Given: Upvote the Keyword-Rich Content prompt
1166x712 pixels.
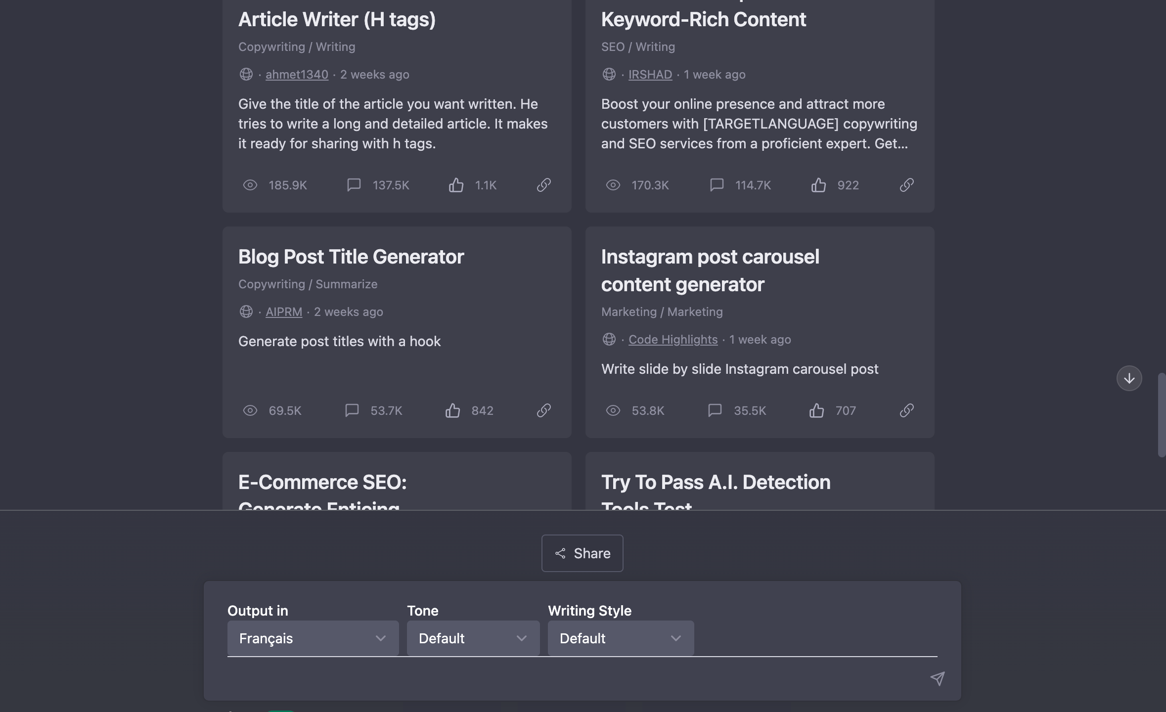Looking at the screenshot, I should point(818,185).
